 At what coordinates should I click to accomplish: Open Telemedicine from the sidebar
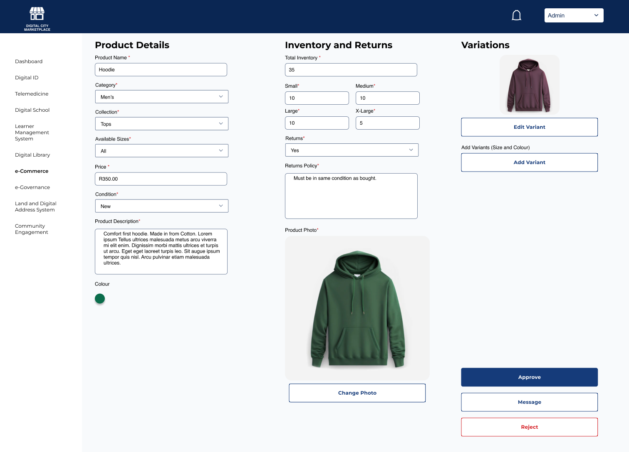(32, 94)
